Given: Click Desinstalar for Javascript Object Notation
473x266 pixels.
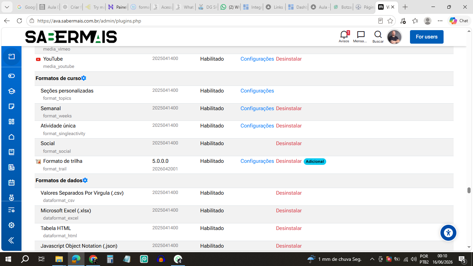Looking at the screenshot, I should pyautogui.click(x=289, y=246).
